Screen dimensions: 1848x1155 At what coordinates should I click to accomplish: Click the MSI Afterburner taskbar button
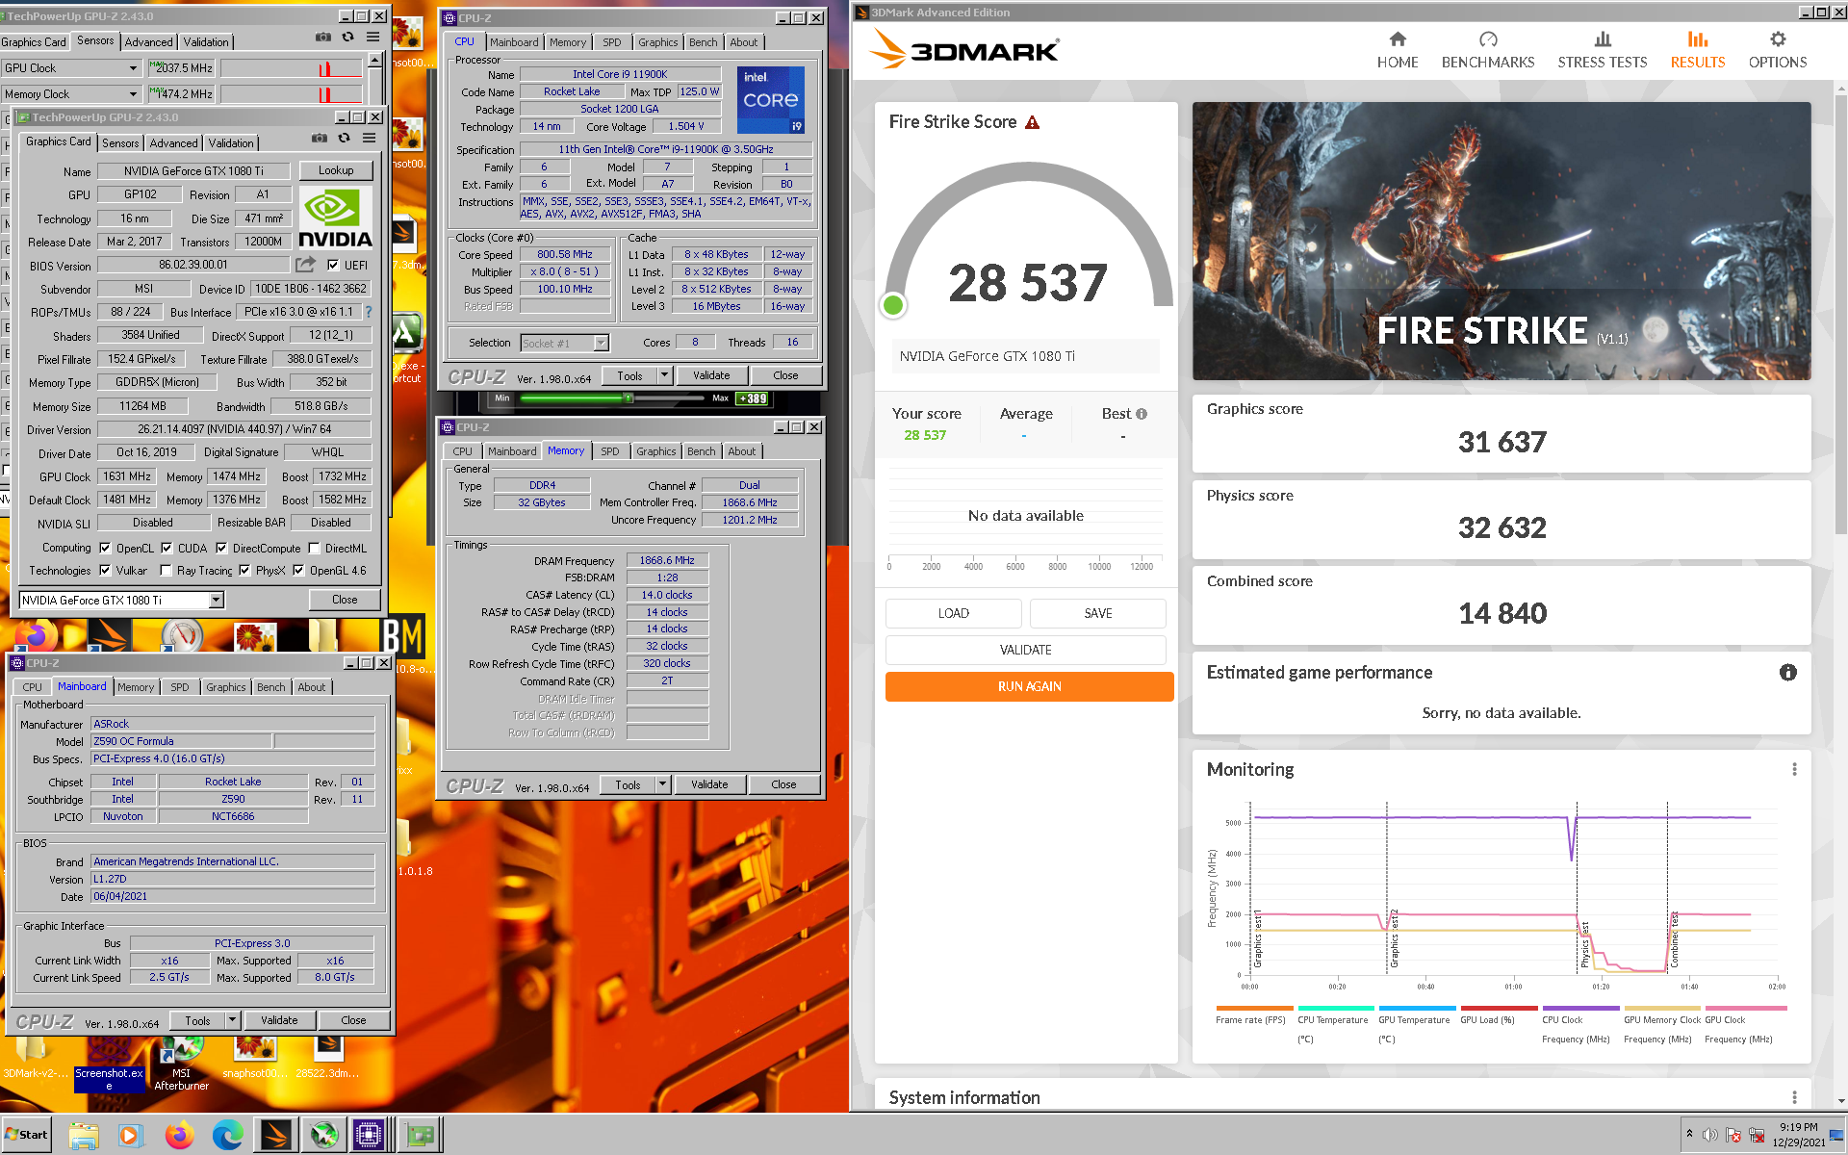(323, 1135)
